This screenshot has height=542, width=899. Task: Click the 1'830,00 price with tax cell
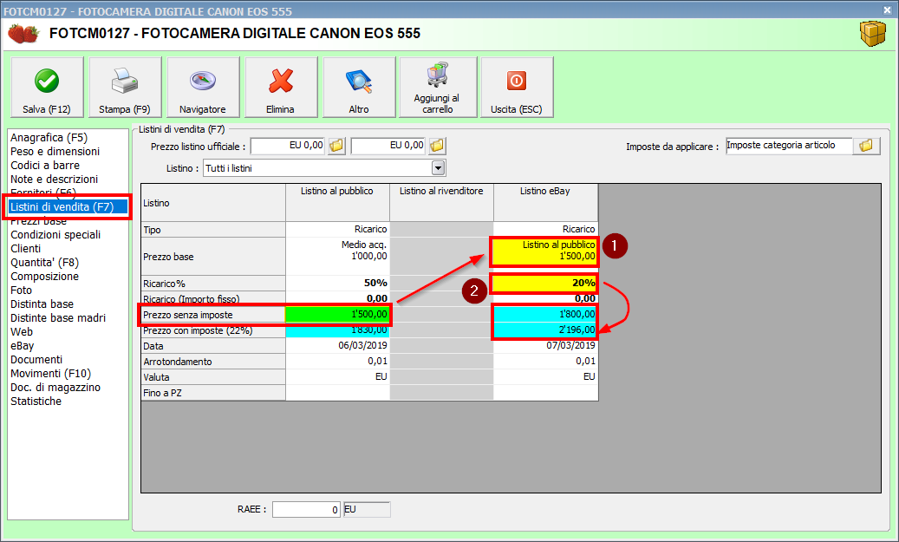tap(337, 330)
